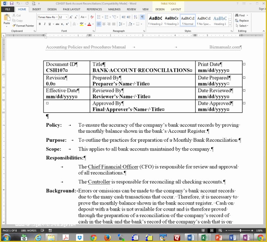Click the Copy command
Viewport: 267px width, 242px height.
point(17,20)
